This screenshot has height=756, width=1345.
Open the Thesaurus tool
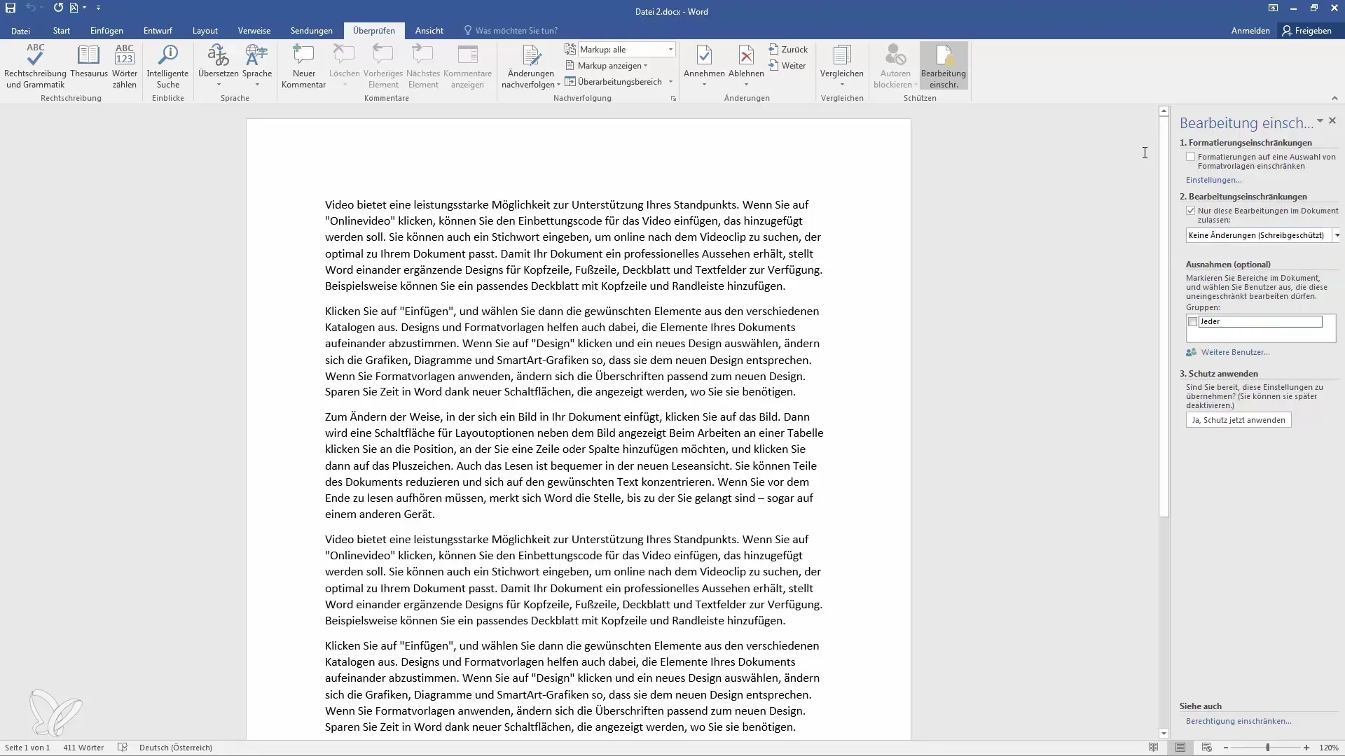pos(89,61)
